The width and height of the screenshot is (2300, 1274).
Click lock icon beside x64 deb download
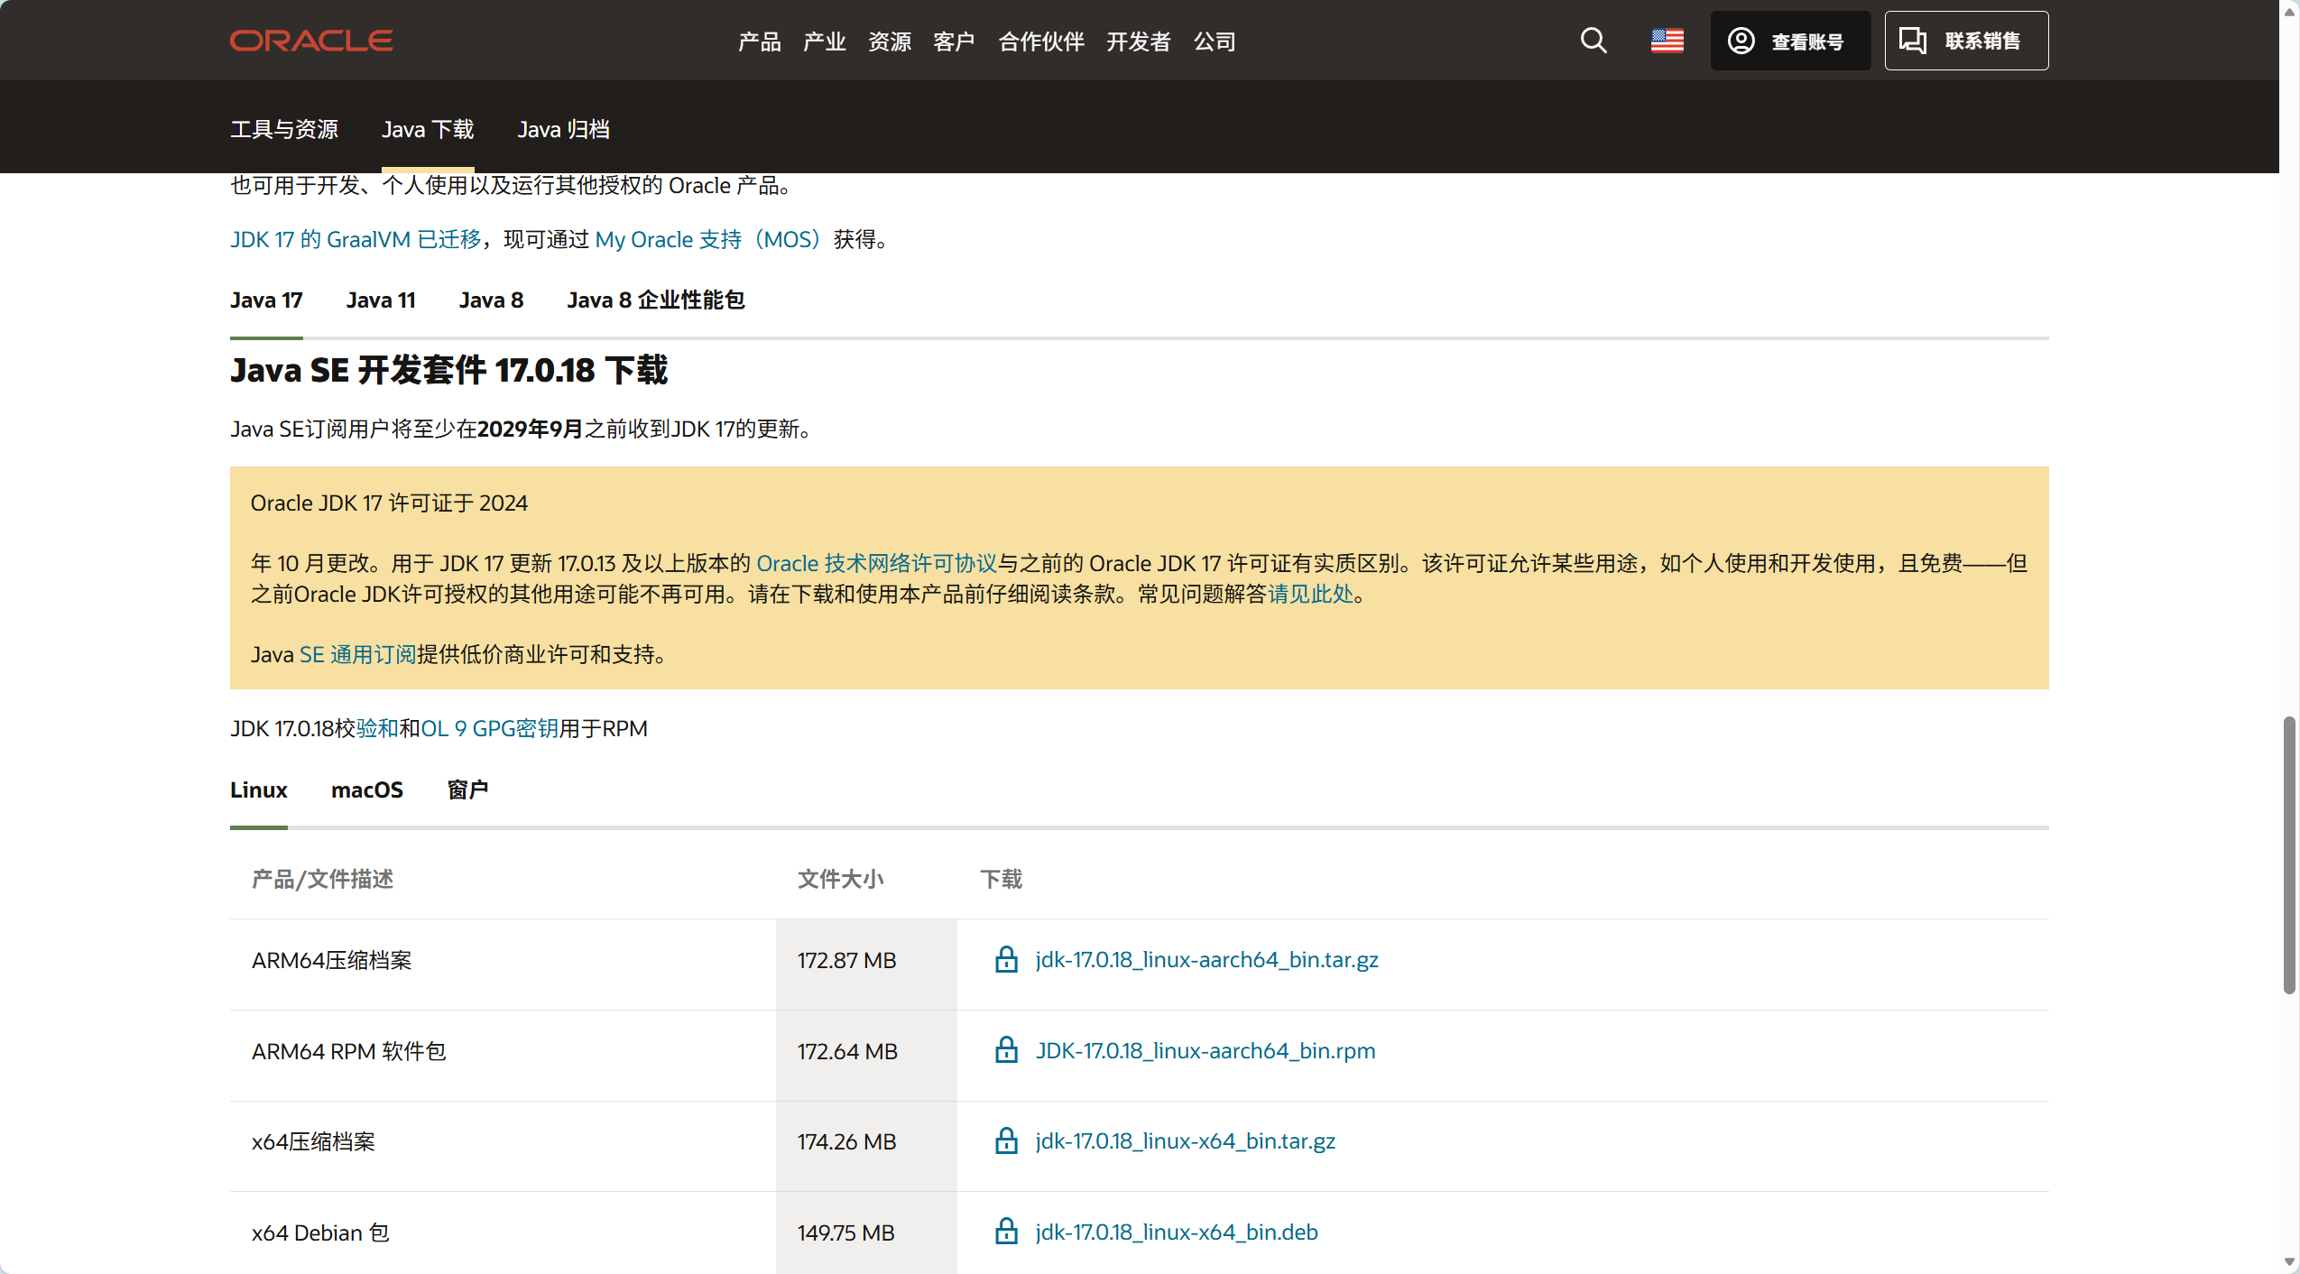point(1006,1232)
